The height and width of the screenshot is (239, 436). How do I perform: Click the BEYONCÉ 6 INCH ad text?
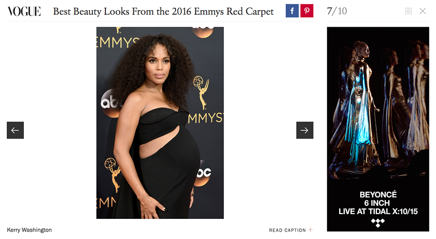pos(378,199)
